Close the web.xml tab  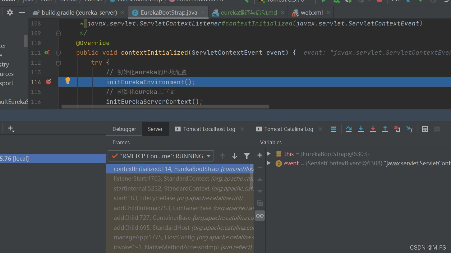point(329,13)
